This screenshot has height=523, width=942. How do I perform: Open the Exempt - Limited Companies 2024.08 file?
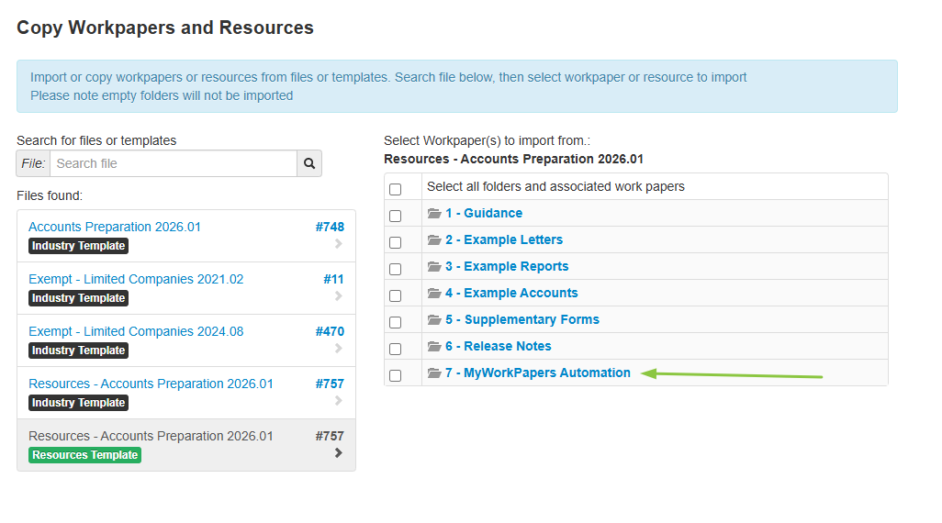tap(136, 331)
